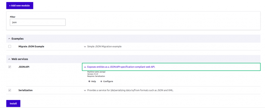Toggle the JSON:API module checkbox
The height and width of the screenshot is (108, 265).
click(10, 67)
